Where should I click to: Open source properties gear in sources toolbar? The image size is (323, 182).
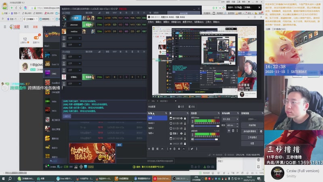[179, 149]
